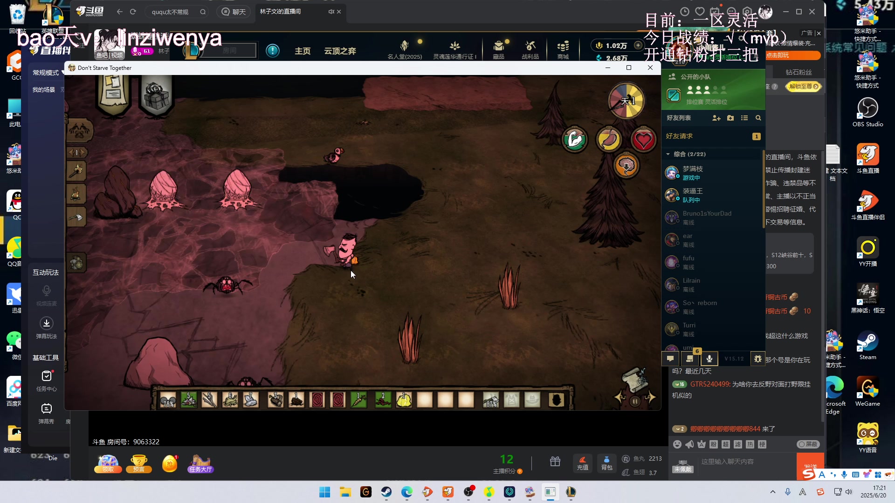Select the first inventory slot at 78%
The width and height of the screenshot is (895, 503).
point(168,400)
